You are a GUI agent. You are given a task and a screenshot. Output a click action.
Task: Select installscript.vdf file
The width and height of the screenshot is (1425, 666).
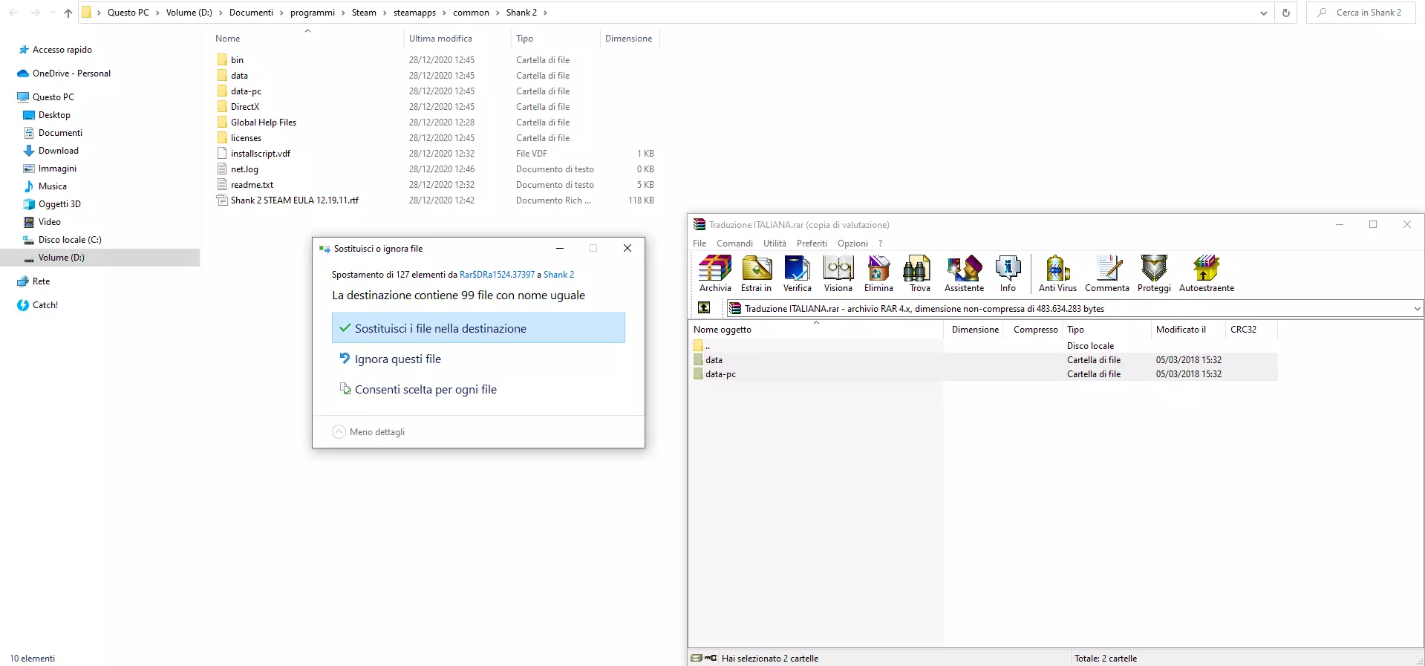(x=261, y=154)
